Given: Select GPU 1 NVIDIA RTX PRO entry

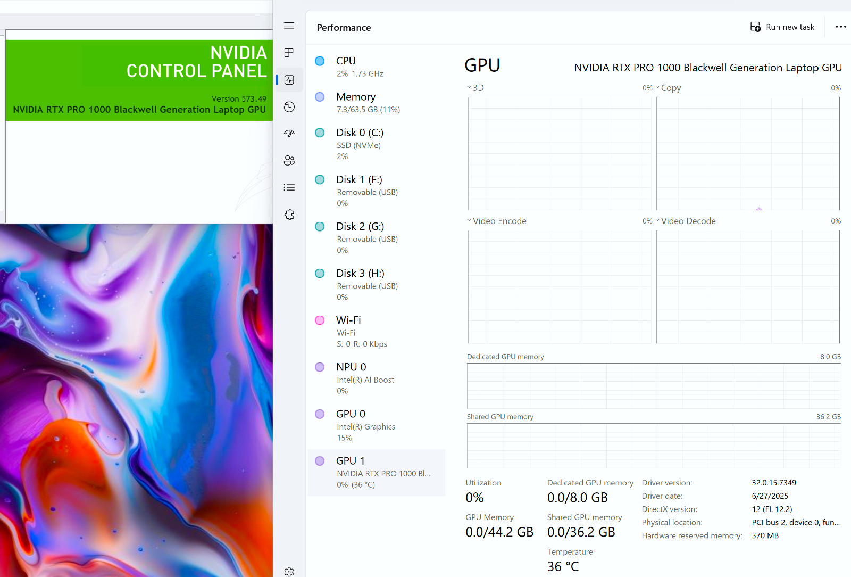Looking at the screenshot, I should point(377,472).
